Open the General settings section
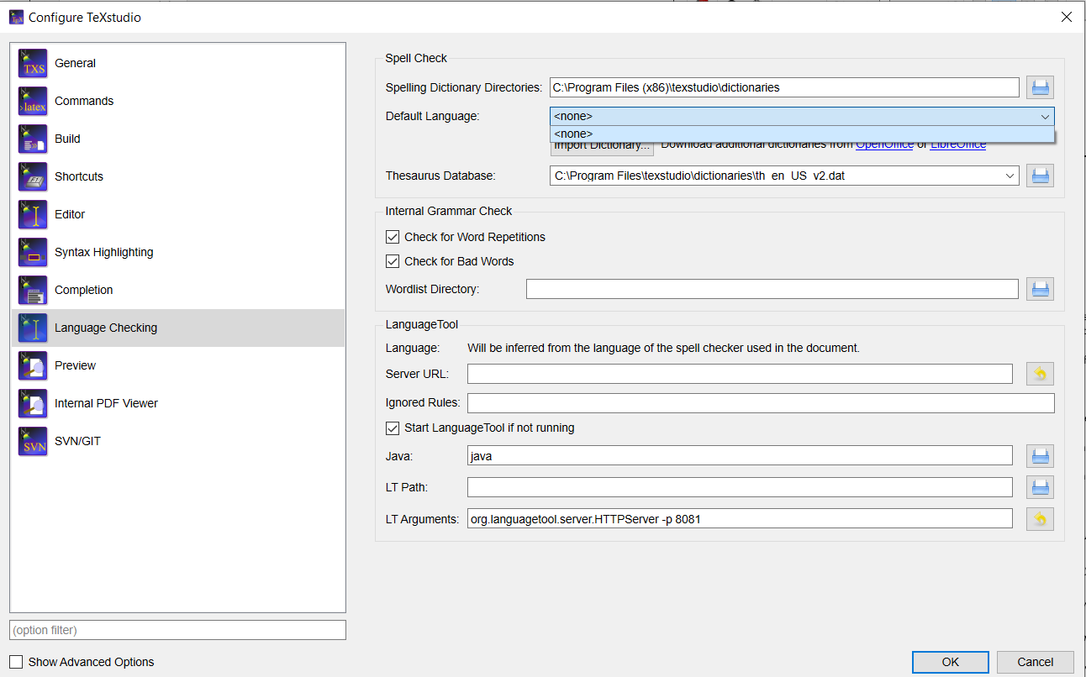 click(75, 63)
